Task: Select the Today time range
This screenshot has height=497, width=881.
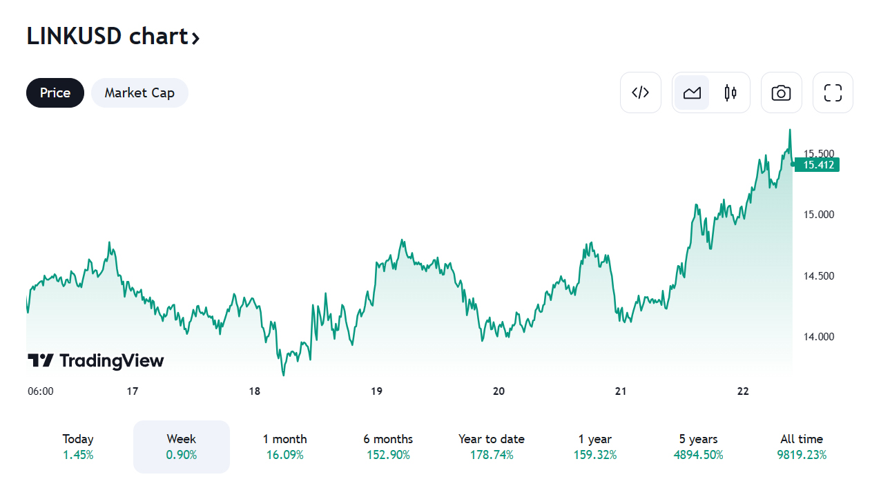Action: click(78, 447)
